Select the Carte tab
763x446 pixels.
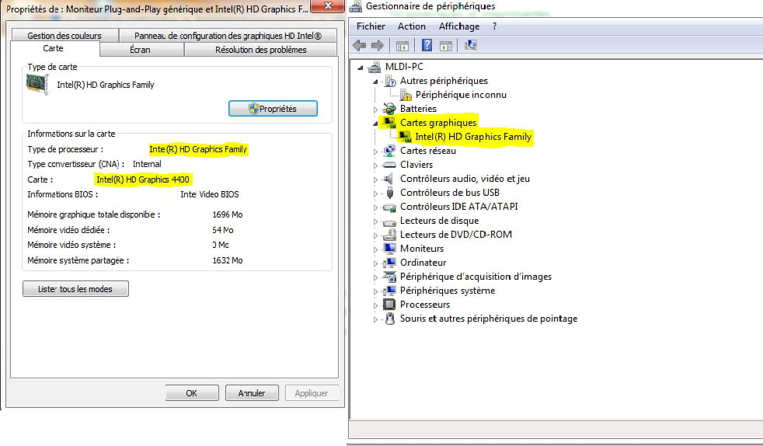pos(54,49)
